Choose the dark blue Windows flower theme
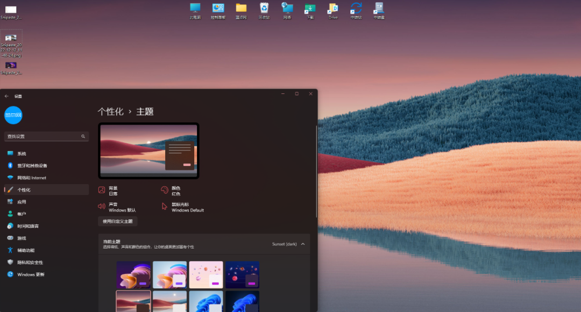581x312 pixels. (x=242, y=301)
